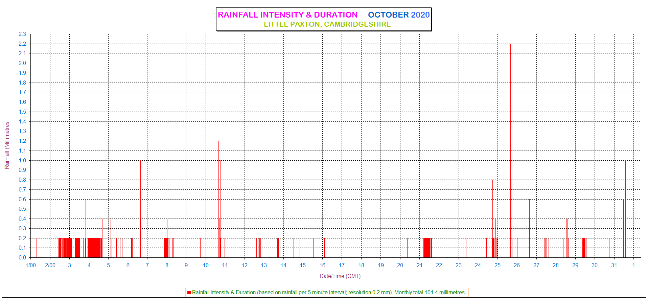Click y-axis value 0.2
Viewport: 648px width, 299px height.
pos(22,238)
